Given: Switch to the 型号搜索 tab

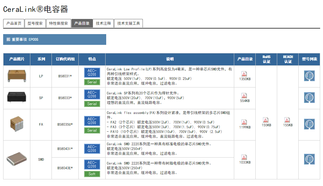Looking at the screenshot, I should (x=35, y=23).
